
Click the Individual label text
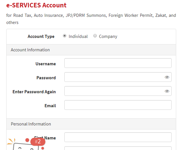pyautogui.click(x=78, y=37)
